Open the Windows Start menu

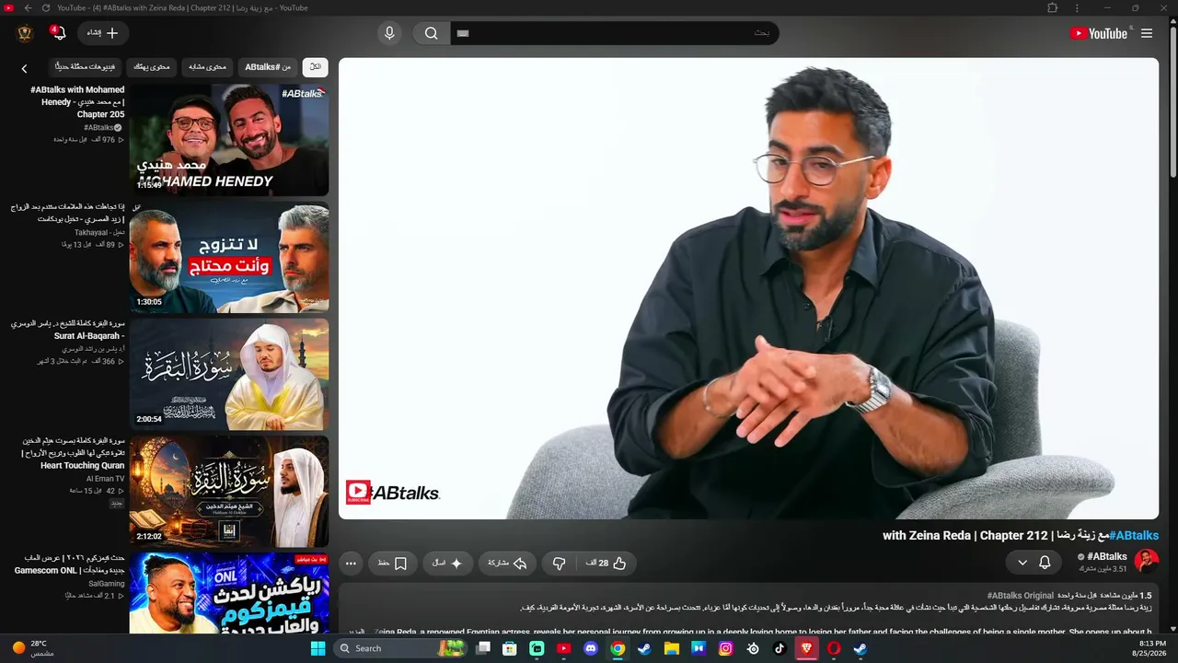[x=318, y=648]
